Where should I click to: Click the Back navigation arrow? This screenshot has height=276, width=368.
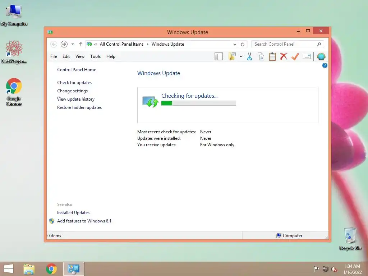click(x=54, y=44)
